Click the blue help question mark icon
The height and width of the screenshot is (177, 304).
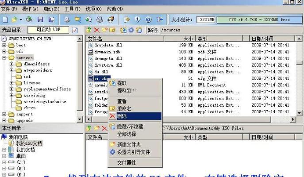click(x=148, y=19)
